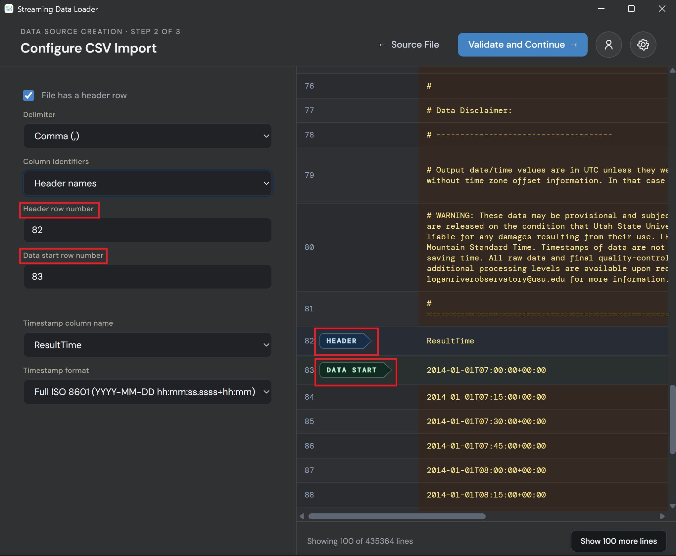676x556 pixels.
Task: Click line number 88 in the preview
Action: click(309, 495)
